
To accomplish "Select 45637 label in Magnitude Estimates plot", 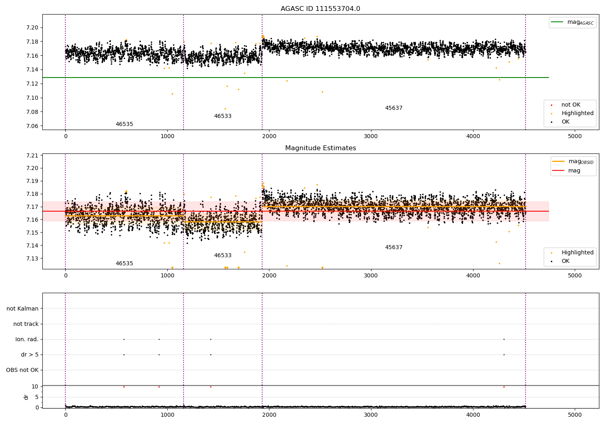I will point(394,248).
